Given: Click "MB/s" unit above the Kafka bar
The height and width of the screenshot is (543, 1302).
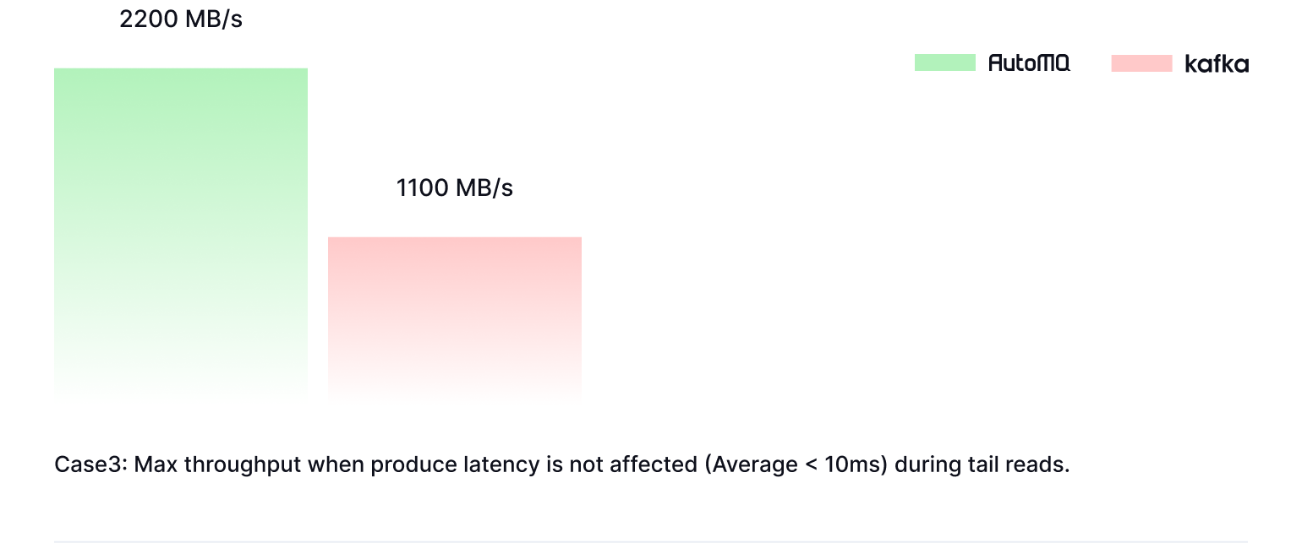Looking at the screenshot, I should pyautogui.click(x=484, y=187).
